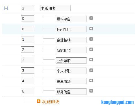Click the orange plus icon for 添加新版块

coord(39,101)
